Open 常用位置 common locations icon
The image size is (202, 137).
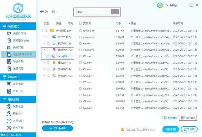(x=9, y=84)
